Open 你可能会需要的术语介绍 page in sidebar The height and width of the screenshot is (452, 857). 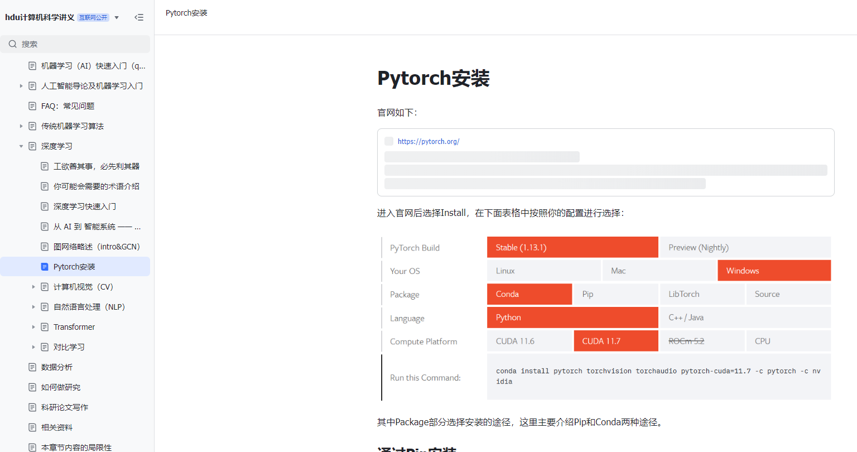97,186
